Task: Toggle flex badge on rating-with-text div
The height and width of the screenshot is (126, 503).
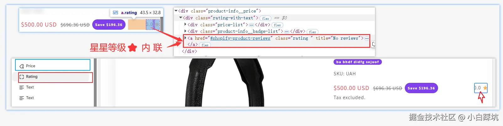Action: [265, 18]
